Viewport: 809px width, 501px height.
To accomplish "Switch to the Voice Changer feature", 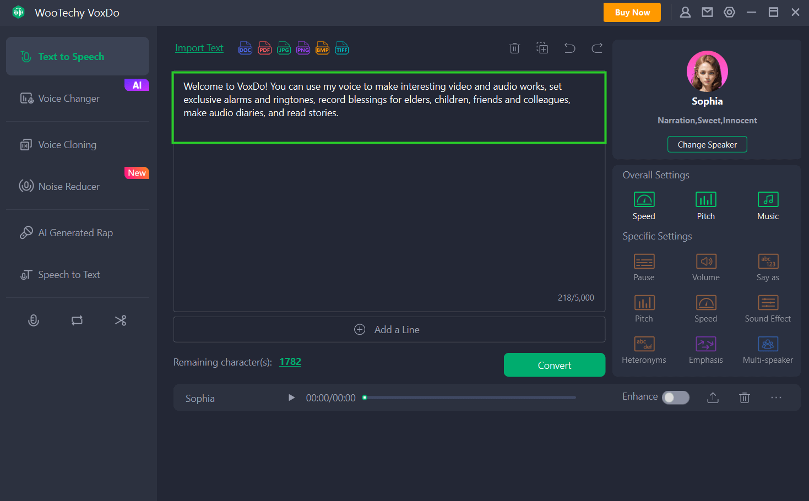I will tap(69, 98).
